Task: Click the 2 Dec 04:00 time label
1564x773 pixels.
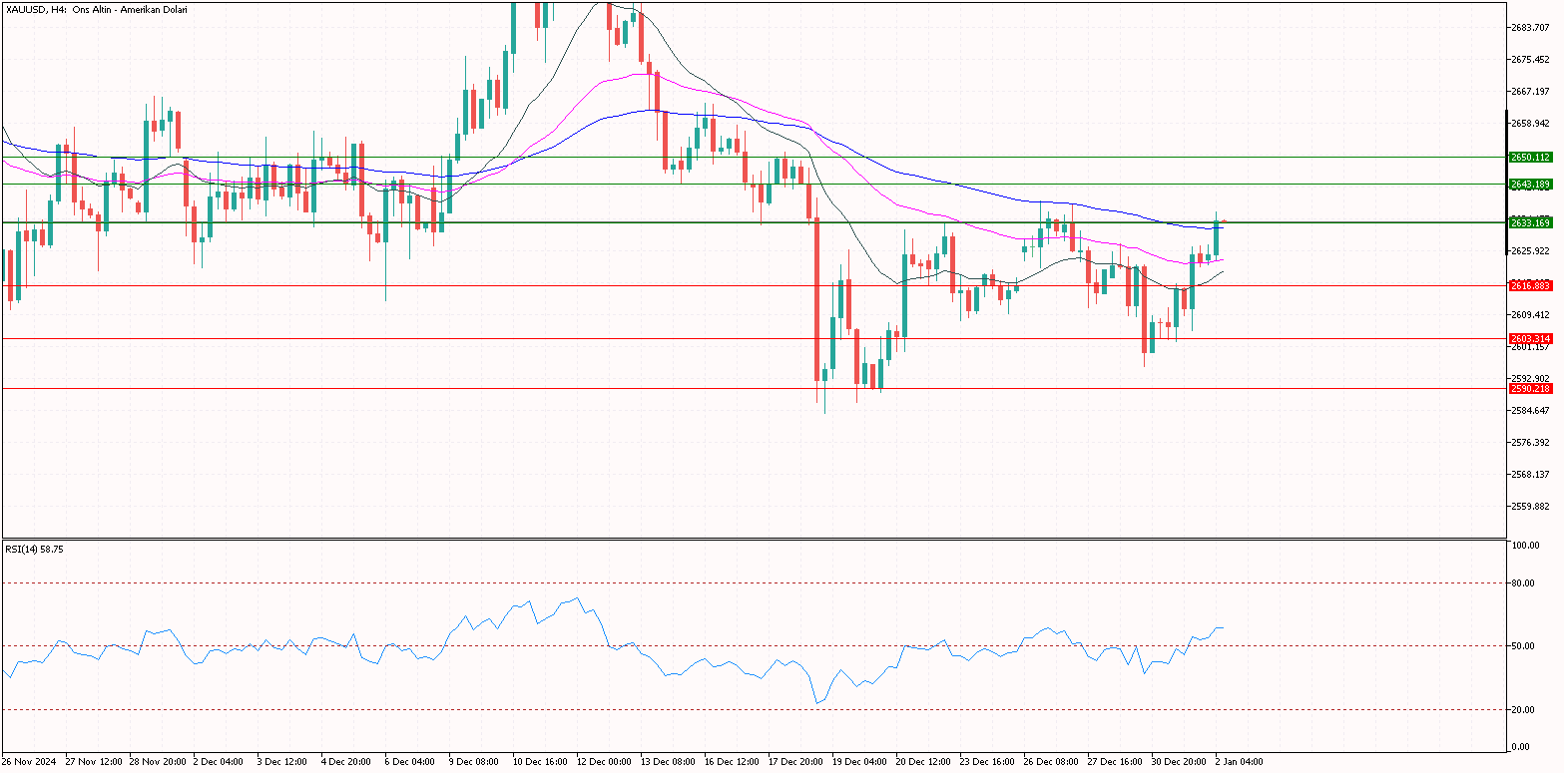Action: pyautogui.click(x=219, y=763)
